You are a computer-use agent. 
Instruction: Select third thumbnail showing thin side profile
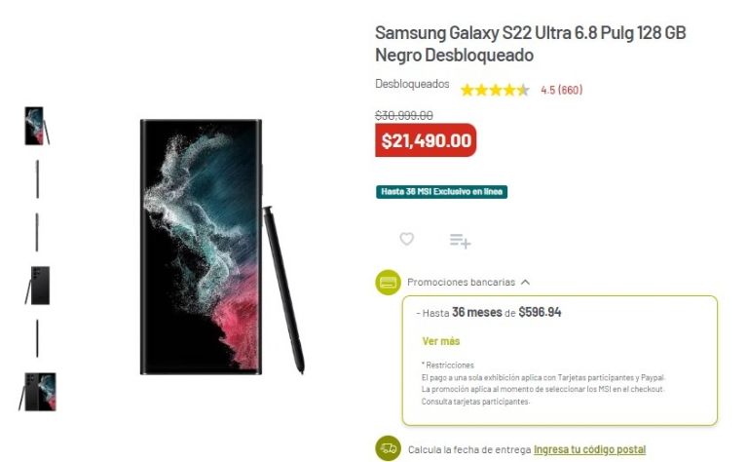point(37,232)
